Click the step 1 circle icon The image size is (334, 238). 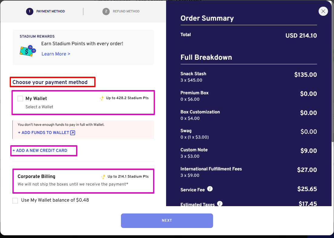(x=30, y=12)
